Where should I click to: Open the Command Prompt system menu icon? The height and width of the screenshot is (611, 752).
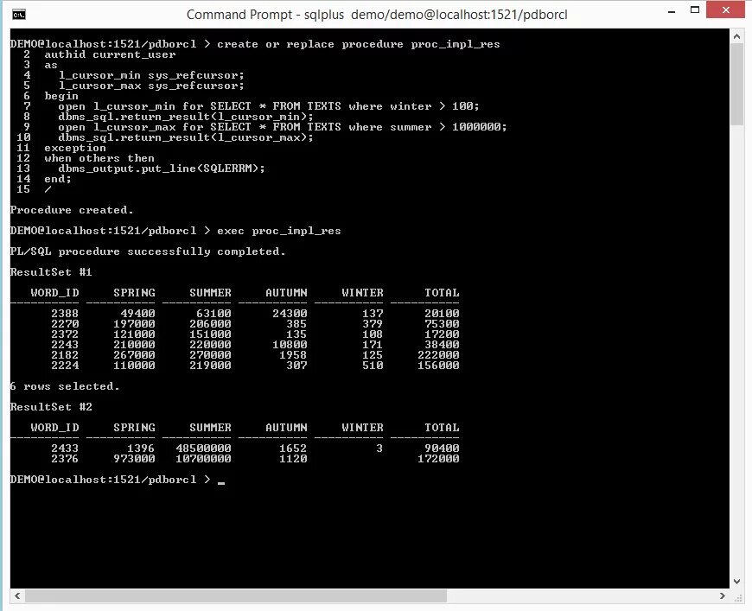(x=19, y=15)
